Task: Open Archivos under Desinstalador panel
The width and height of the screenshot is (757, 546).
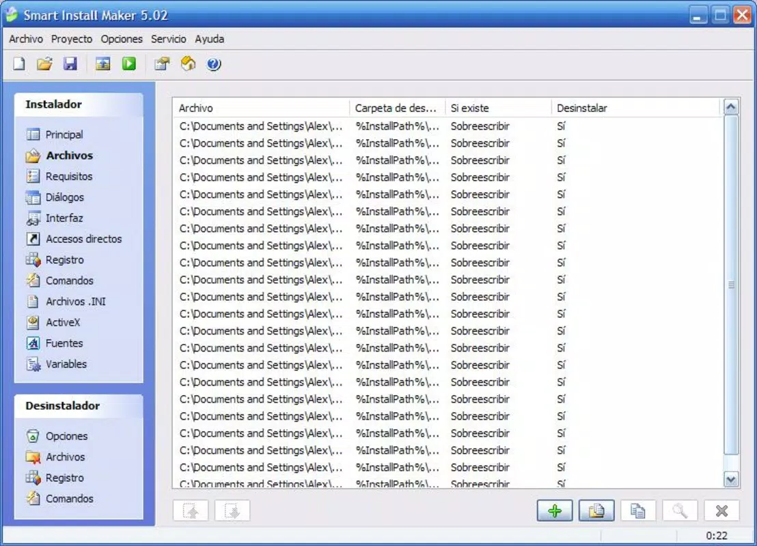Action: click(x=55, y=457)
